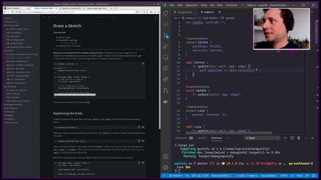Viewport: 321px width, 180px height.
Task: Switch to the Output panel tab
Action: click(202, 138)
